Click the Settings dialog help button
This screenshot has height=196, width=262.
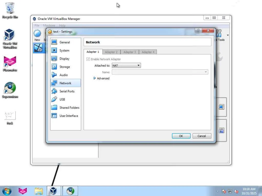(198, 30)
